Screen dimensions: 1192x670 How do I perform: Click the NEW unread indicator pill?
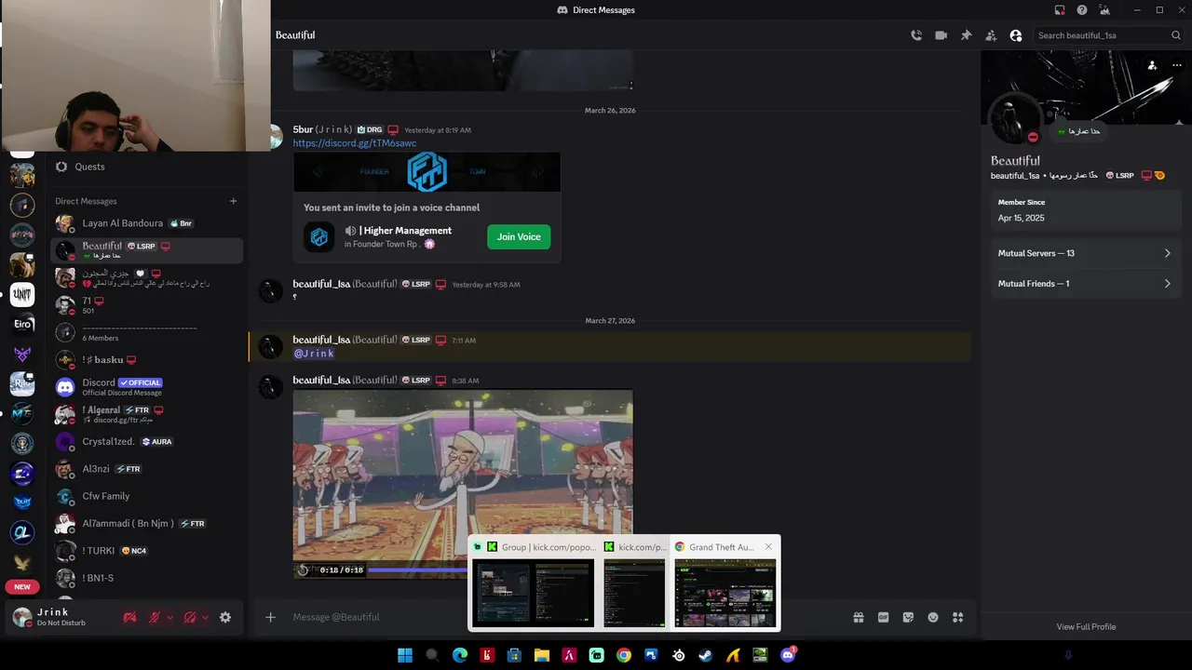(x=22, y=586)
